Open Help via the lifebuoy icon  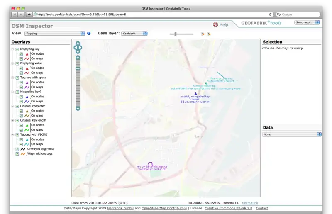[215, 25]
